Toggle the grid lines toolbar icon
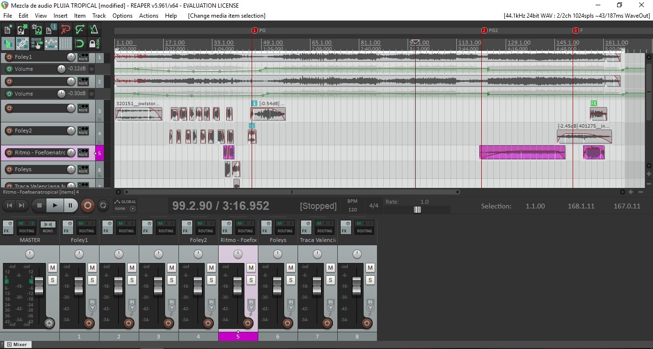Viewport: 653px width, 349px height. [66, 44]
